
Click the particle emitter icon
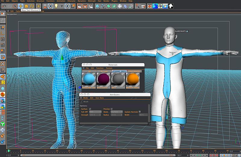(131, 6)
